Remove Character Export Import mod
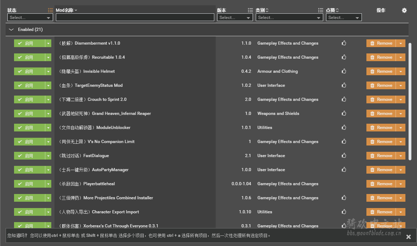The image size is (417, 246). pos(381,212)
